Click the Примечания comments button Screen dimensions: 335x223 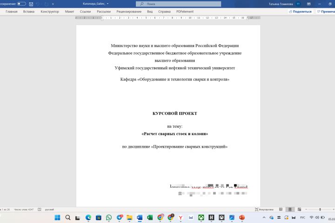pos(326,12)
